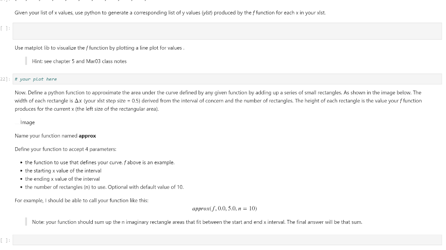Image resolution: width=446 pixels, height=250 pixels.
Task: Select the 'Given your list of x values' paragraph
Action: (170, 13)
